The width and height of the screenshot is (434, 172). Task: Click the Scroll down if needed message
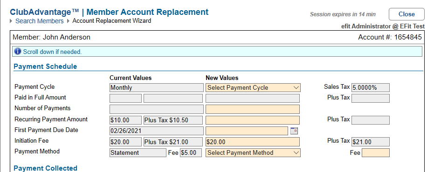tap(52, 52)
